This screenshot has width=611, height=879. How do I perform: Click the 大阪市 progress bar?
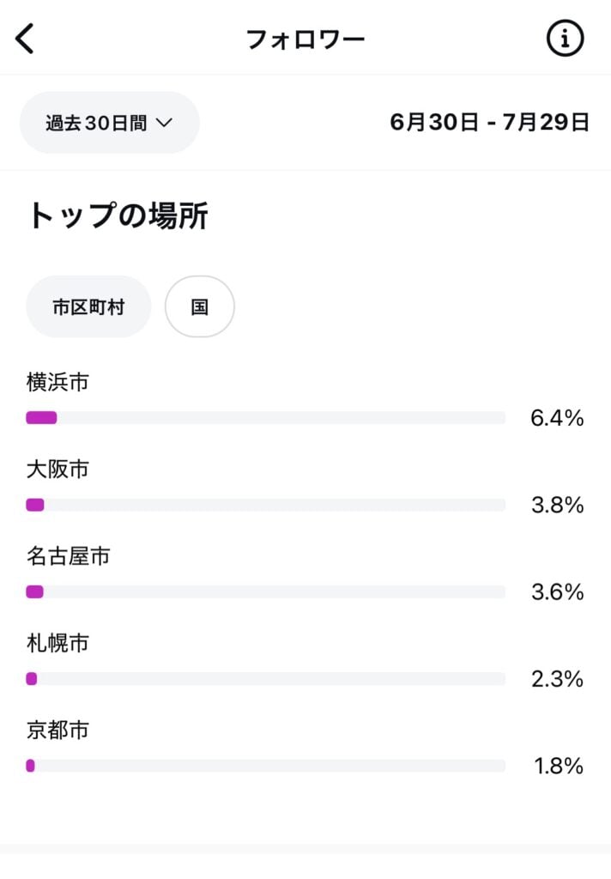click(x=266, y=505)
